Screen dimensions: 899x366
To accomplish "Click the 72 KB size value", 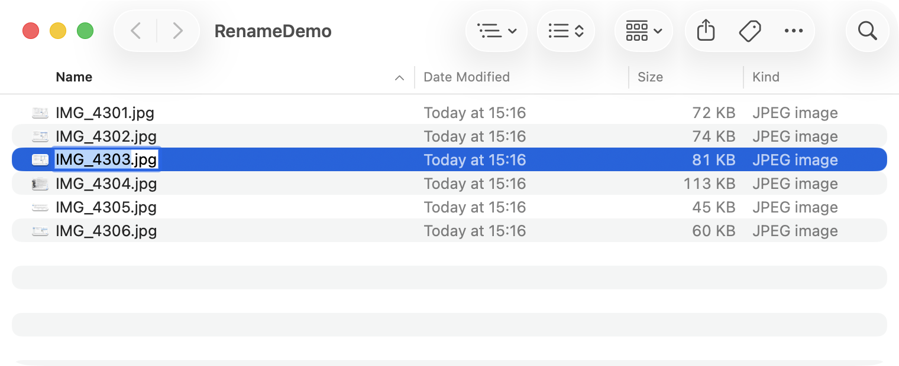I will click(x=714, y=113).
